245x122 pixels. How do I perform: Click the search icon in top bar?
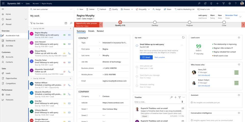click(x=199, y=3)
